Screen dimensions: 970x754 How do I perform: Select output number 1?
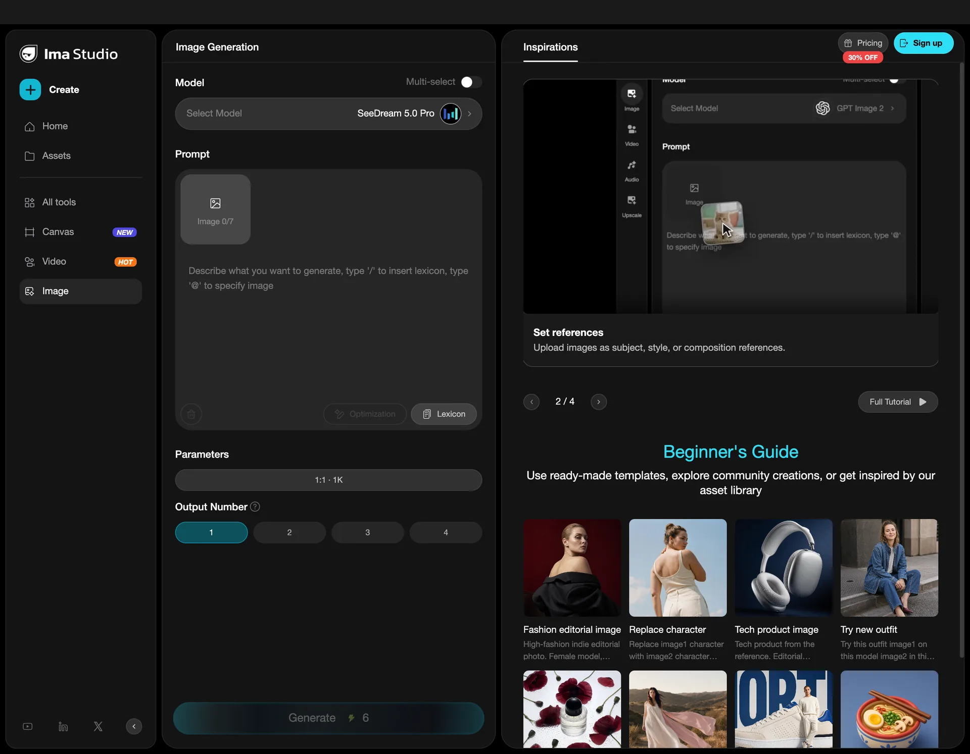[x=211, y=532]
